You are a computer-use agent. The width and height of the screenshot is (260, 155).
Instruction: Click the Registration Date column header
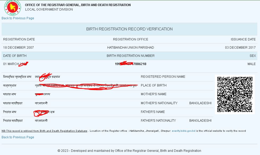[19, 39]
